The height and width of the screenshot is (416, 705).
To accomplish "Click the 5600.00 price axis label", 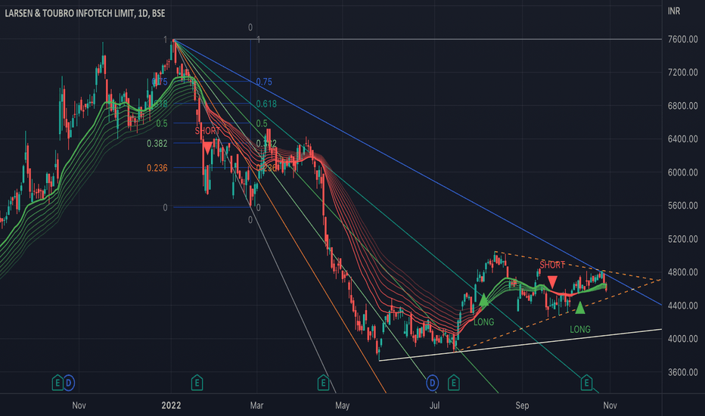I will [x=682, y=206].
